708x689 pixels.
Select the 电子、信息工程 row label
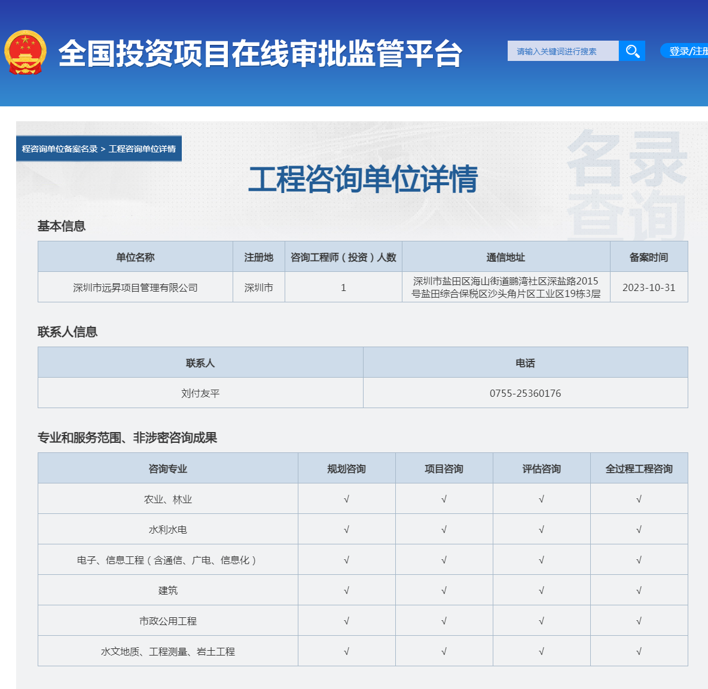(167, 560)
